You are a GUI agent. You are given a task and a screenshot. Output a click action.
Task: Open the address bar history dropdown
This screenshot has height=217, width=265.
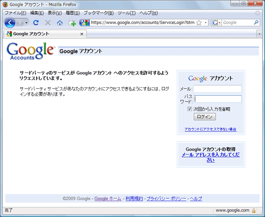[x=206, y=23]
